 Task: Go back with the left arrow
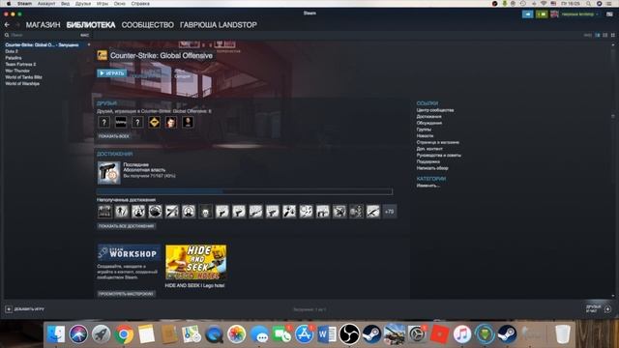pyautogui.click(x=7, y=25)
